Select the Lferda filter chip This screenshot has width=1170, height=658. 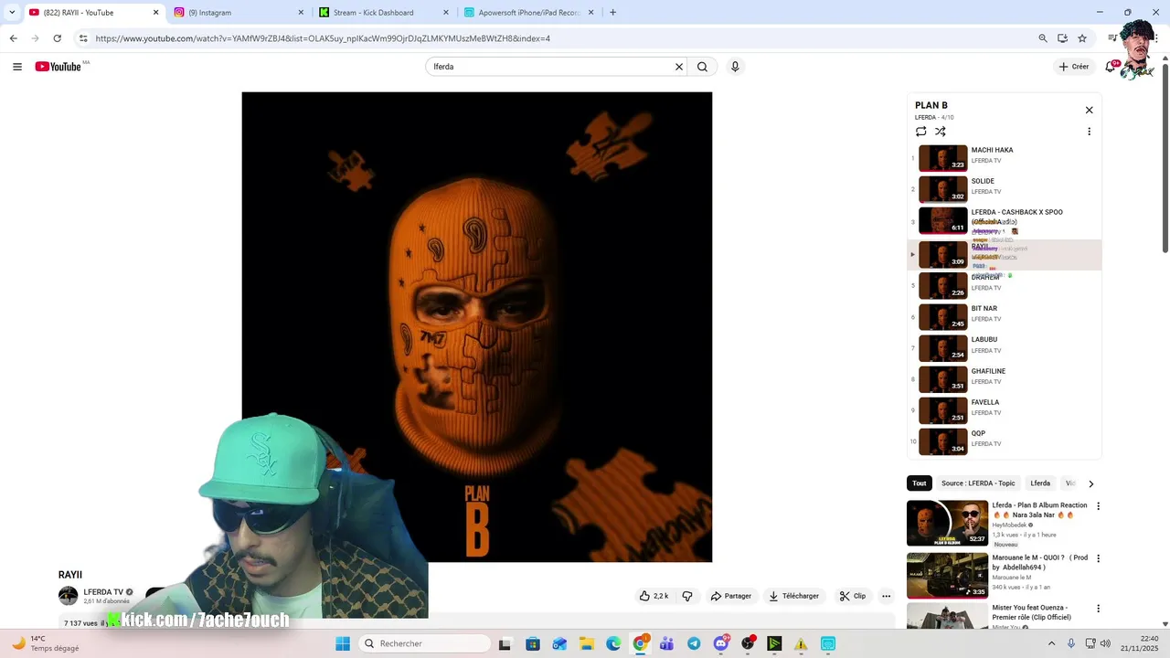(1040, 483)
